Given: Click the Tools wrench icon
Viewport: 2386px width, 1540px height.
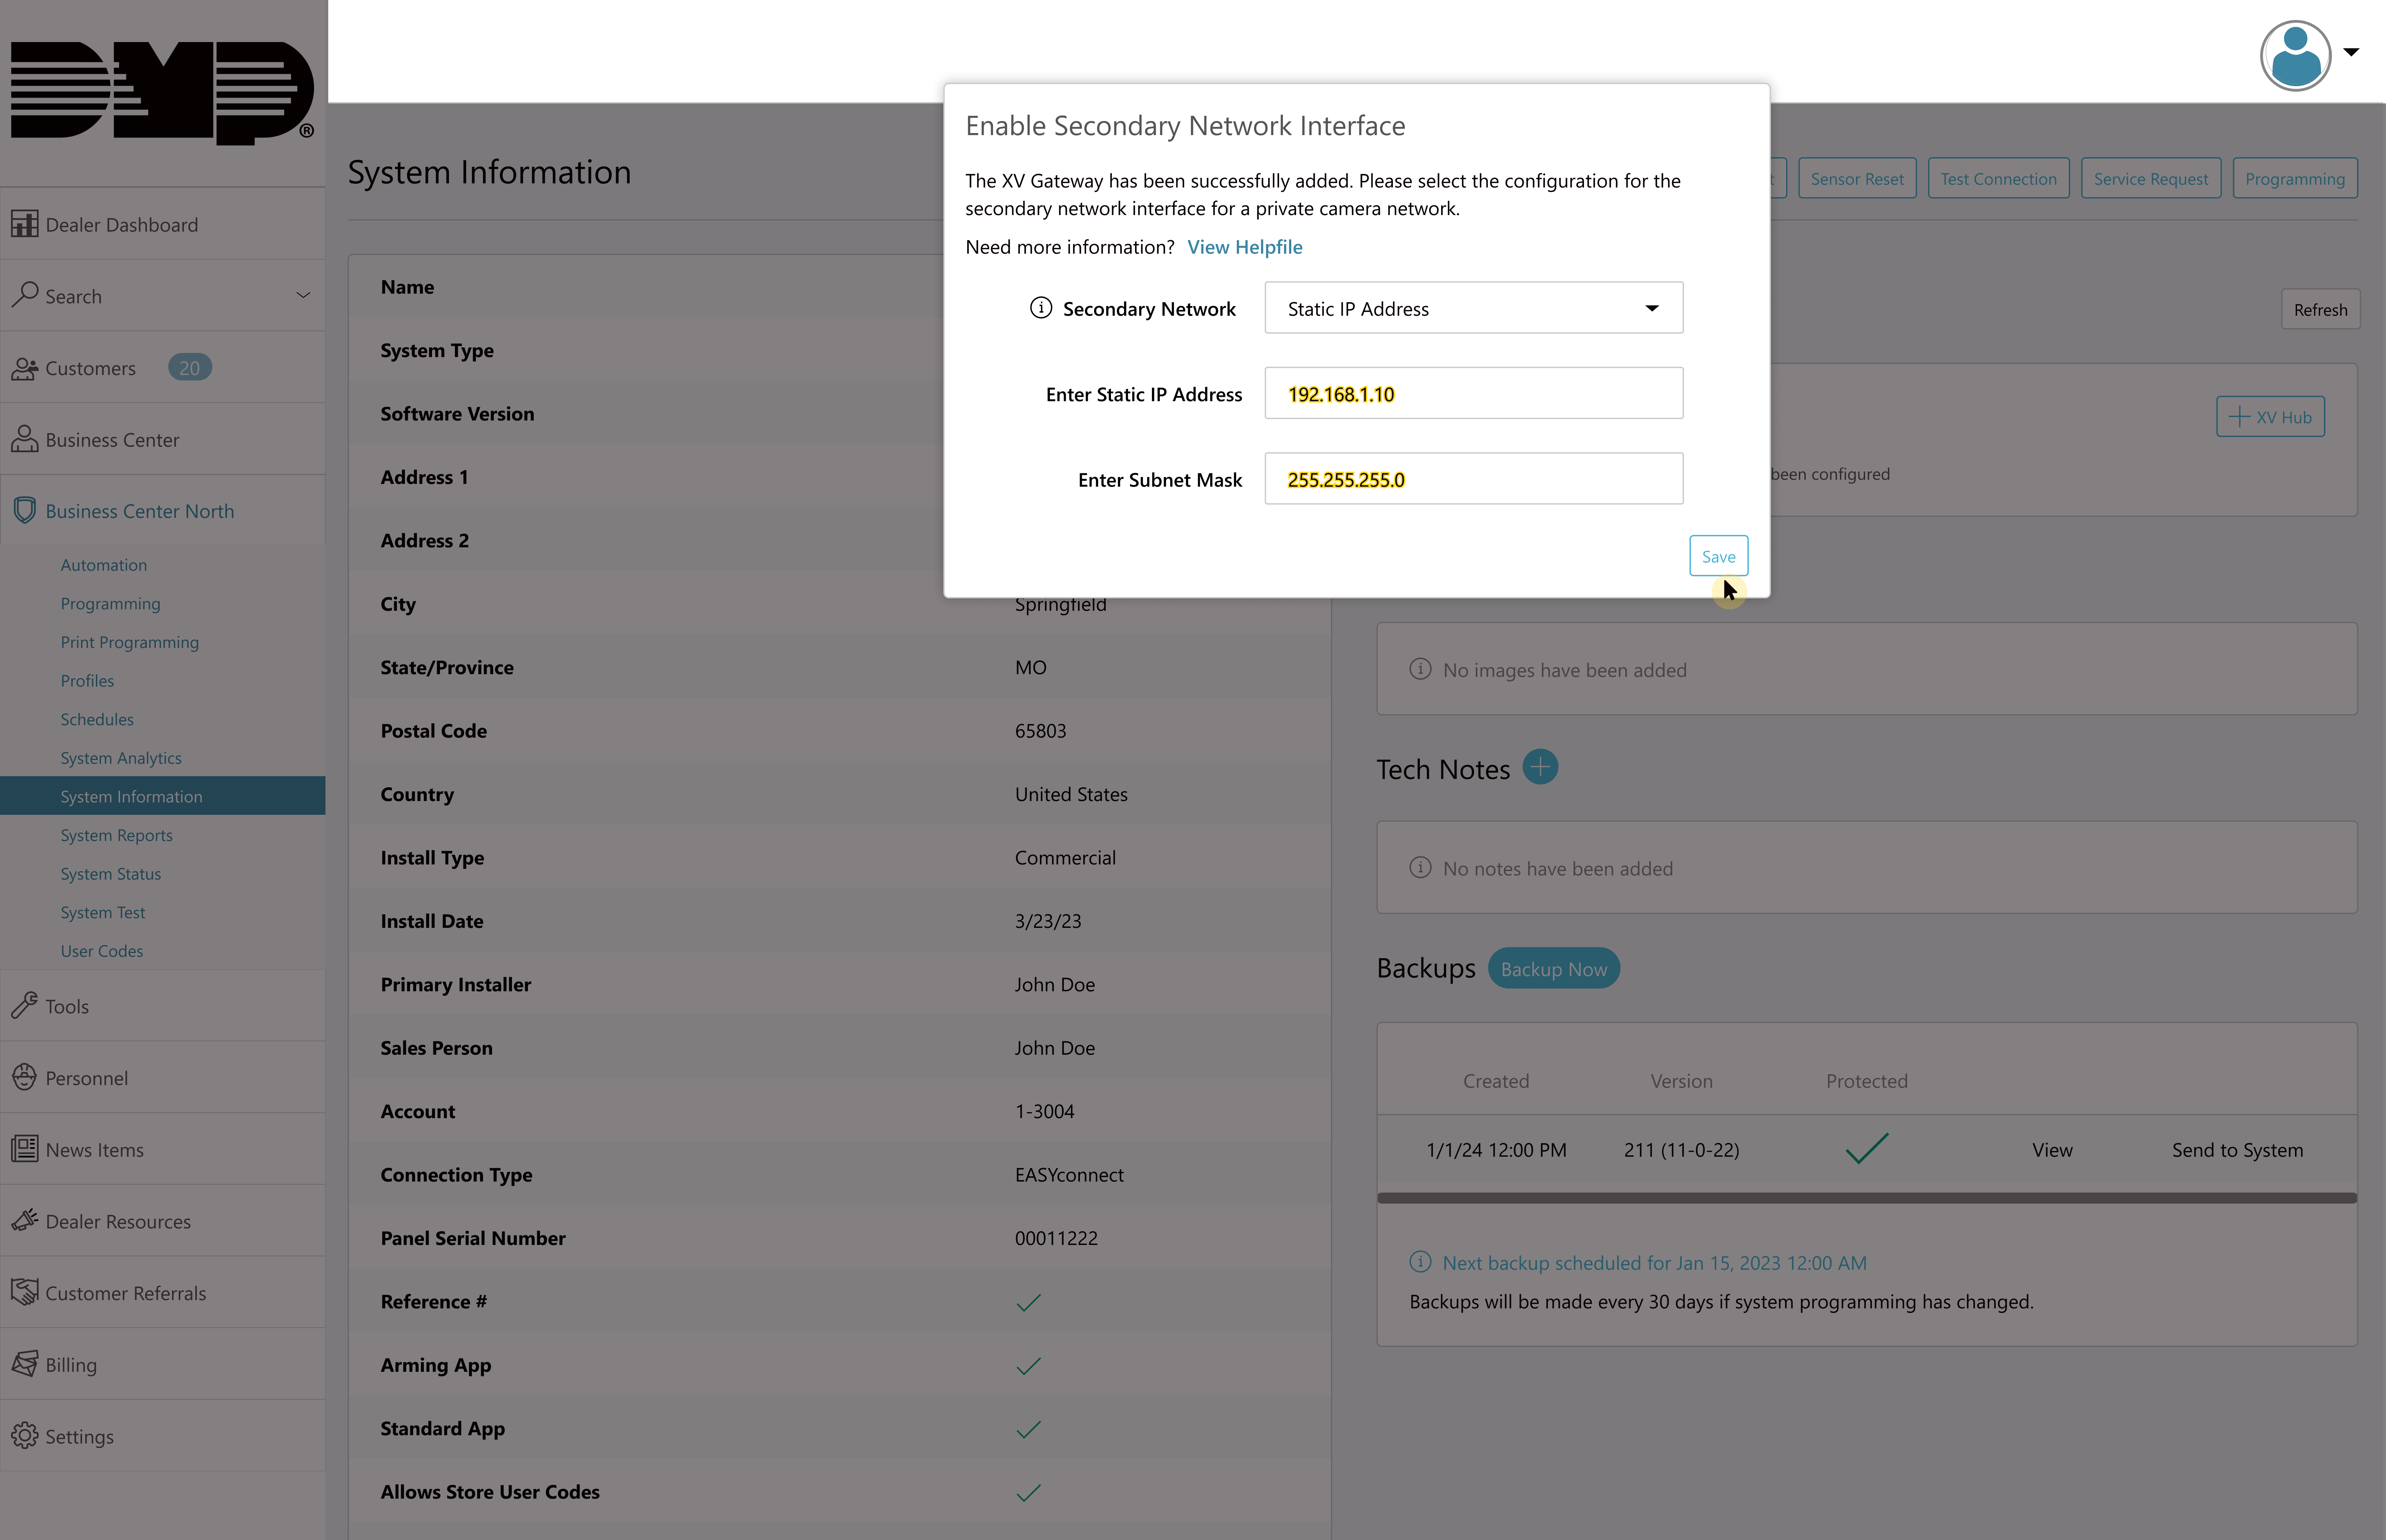Looking at the screenshot, I should 25,1005.
